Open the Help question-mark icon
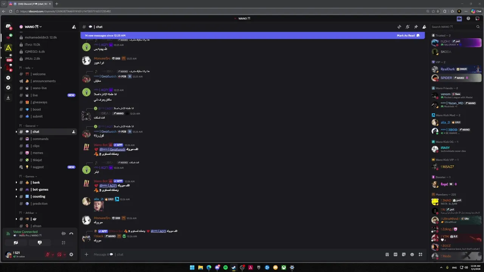Viewport: 484px width, 272px height. [468, 19]
